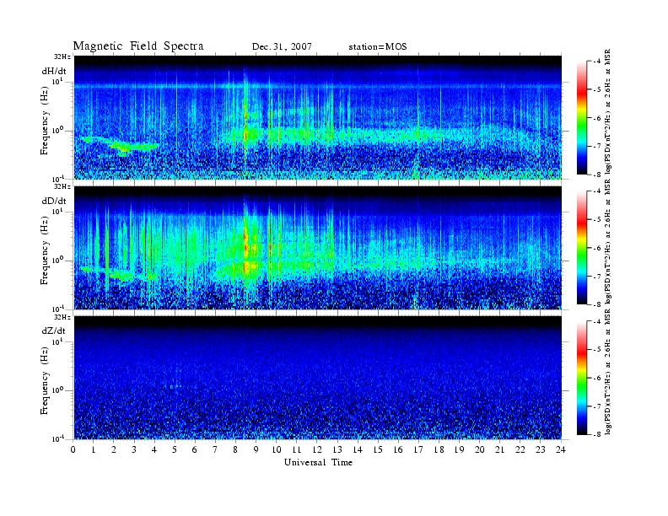Select the dD/dt panel label

[x=54, y=201]
